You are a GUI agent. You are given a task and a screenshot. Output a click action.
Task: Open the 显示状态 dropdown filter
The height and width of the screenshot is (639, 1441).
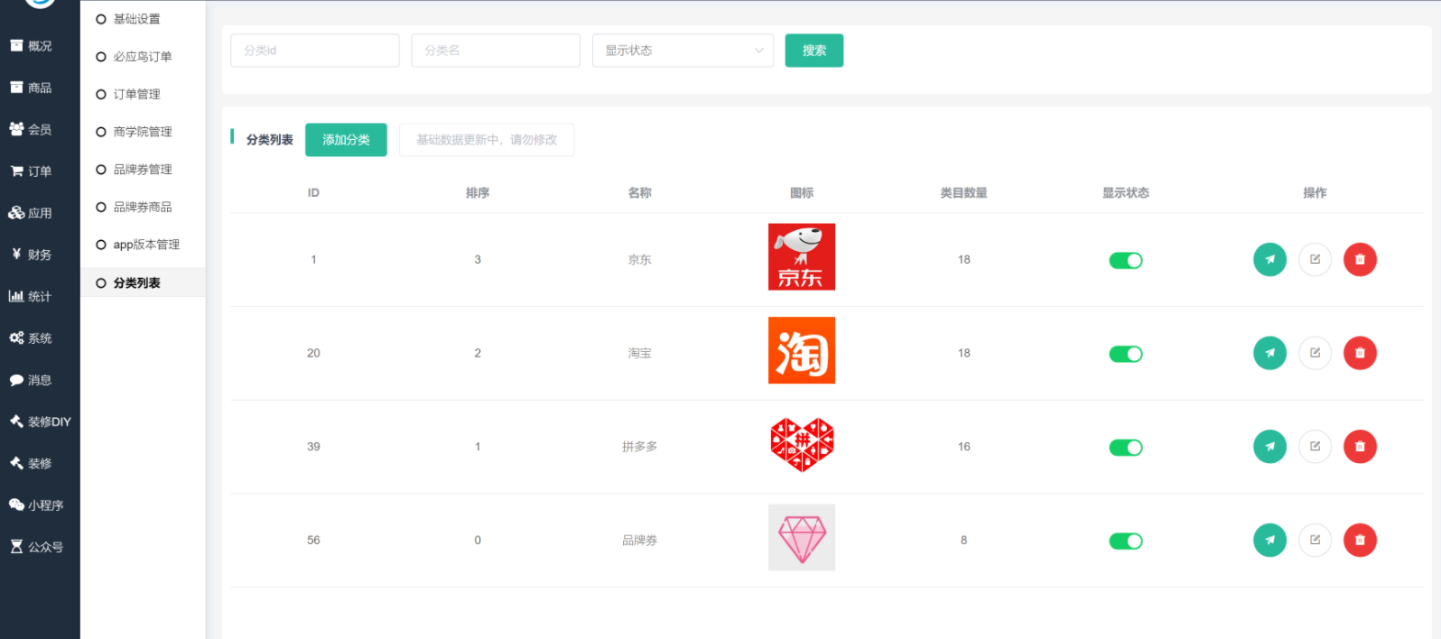683,51
